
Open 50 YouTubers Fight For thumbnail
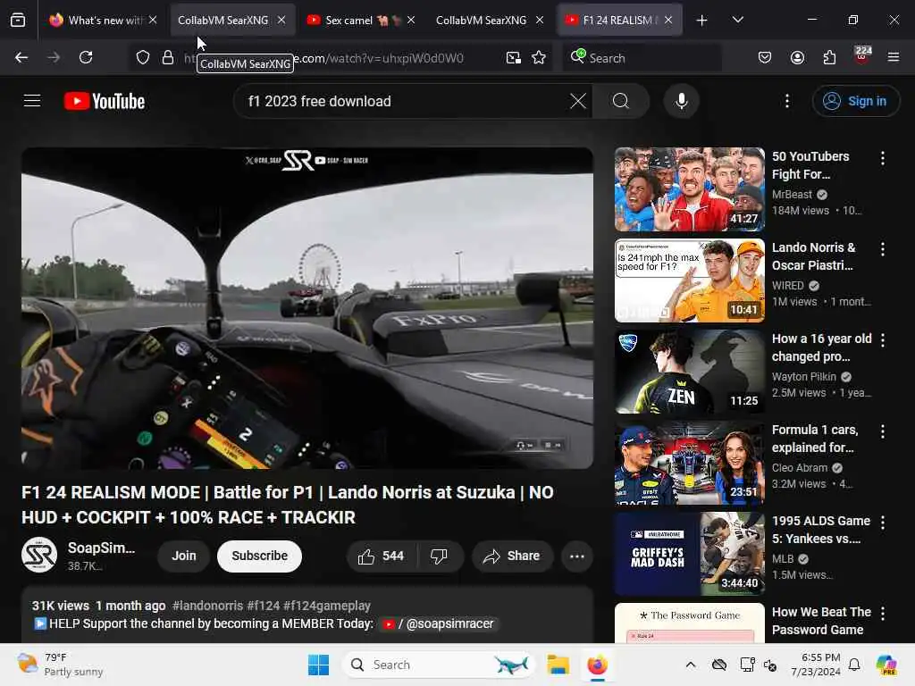[x=689, y=189]
